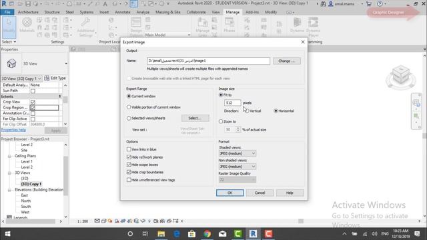Click the Change... button for output name
Viewport: 427px width, 240px height.
[x=287, y=61]
